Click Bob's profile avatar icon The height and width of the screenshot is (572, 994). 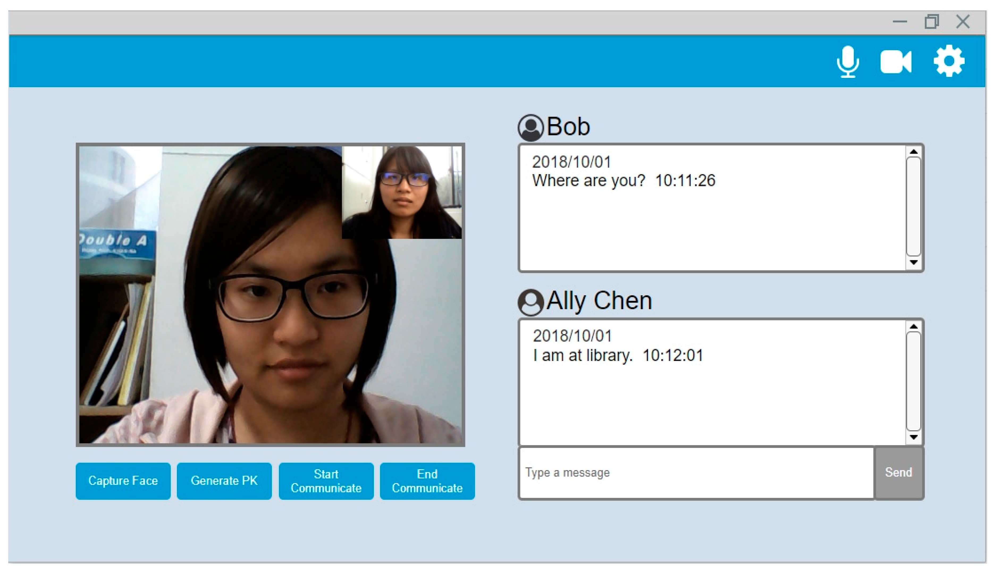530,128
